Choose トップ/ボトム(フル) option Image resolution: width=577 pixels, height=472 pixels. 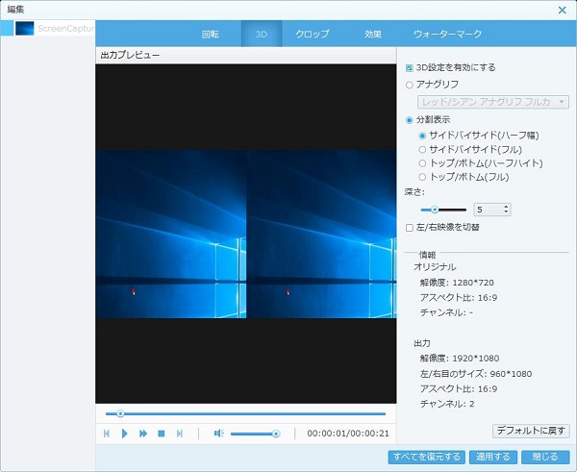(x=422, y=177)
